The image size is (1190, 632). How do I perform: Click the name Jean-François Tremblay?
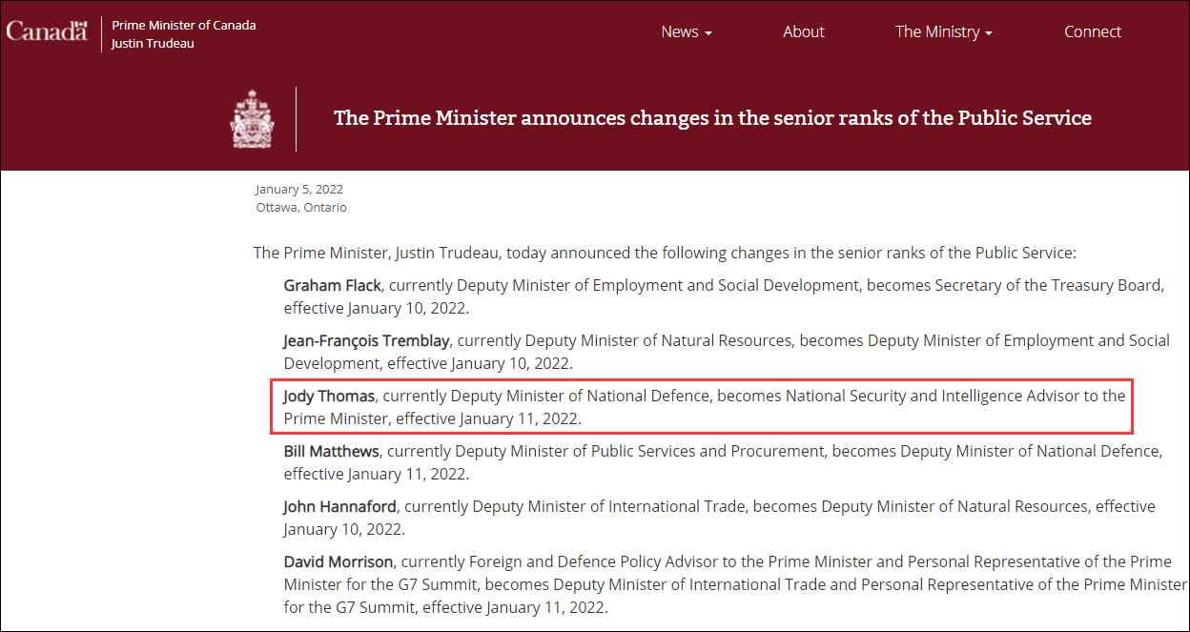(366, 340)
